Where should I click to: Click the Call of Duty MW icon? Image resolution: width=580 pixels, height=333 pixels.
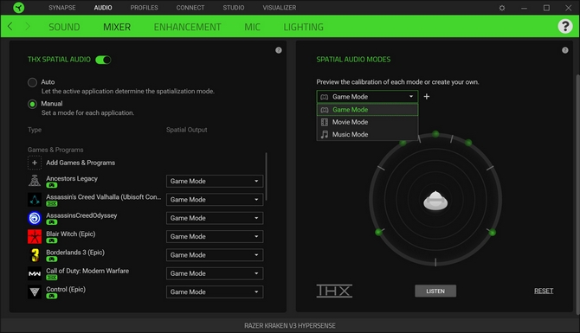35,273
